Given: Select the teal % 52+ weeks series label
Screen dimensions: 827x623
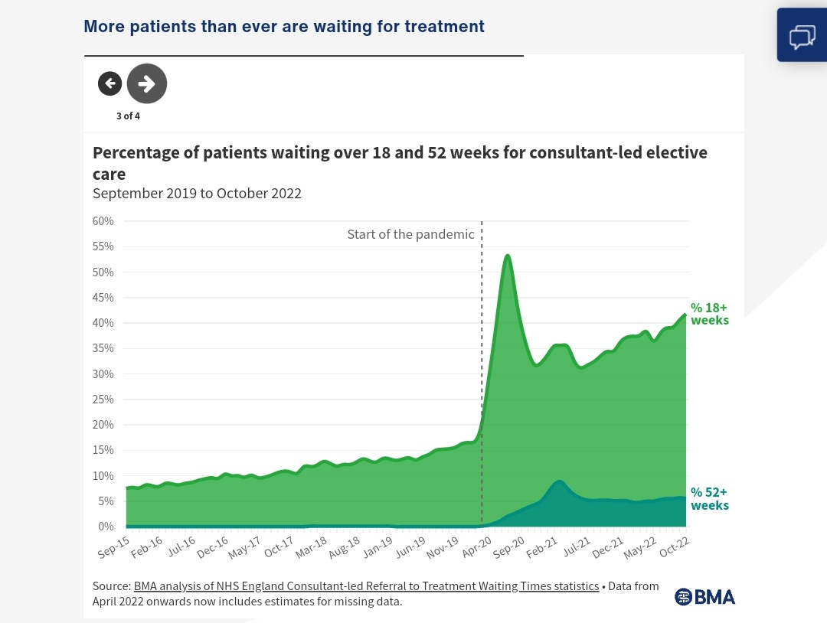Looking at the screenshot, I should [709, 499].
